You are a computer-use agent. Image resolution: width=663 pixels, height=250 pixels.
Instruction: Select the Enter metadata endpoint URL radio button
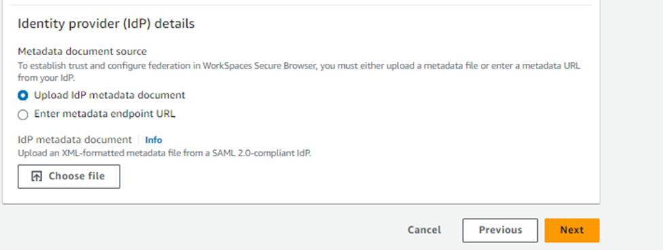click(x=23, y=114)
